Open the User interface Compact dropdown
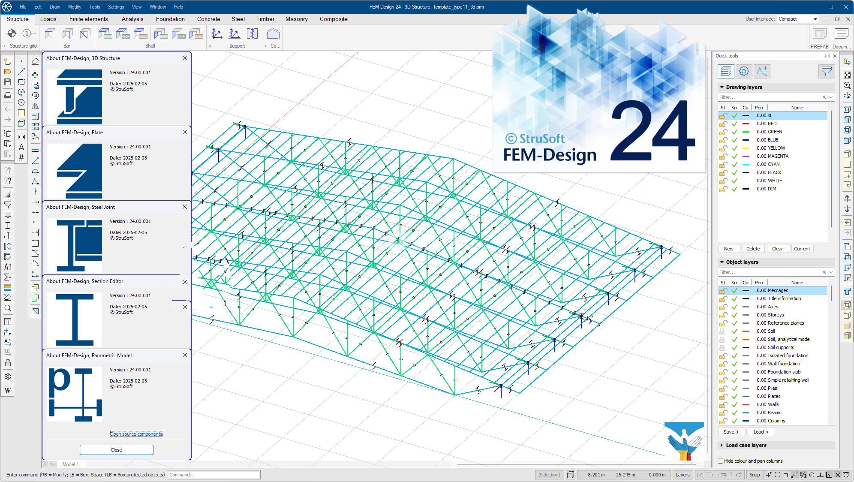Viewport: 854px width, 482px height. [798, 19]
